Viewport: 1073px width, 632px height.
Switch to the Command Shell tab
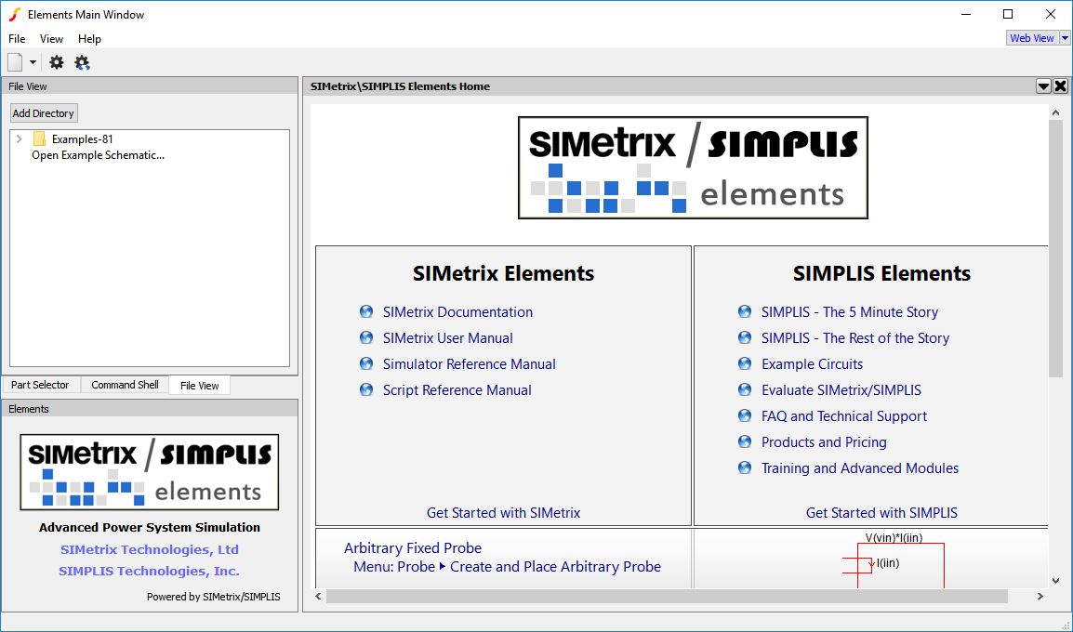(x=125, y=385)
